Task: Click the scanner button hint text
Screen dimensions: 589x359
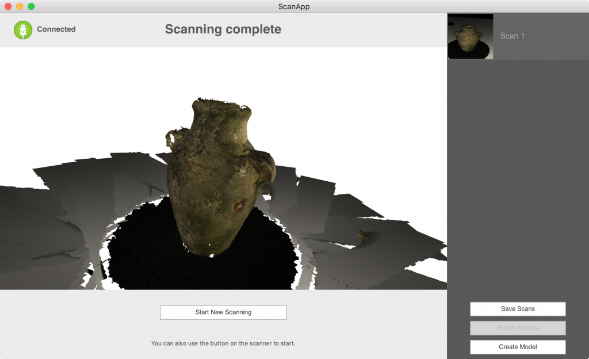Action: (x=223, y=343)
